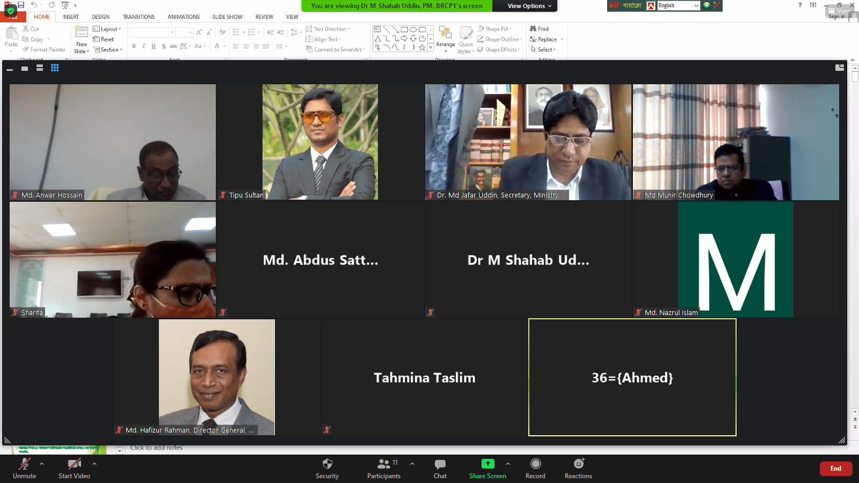Open the INSERT ribbon tab
The height and width of the screenshot is (483, 859).
point(70,17)
